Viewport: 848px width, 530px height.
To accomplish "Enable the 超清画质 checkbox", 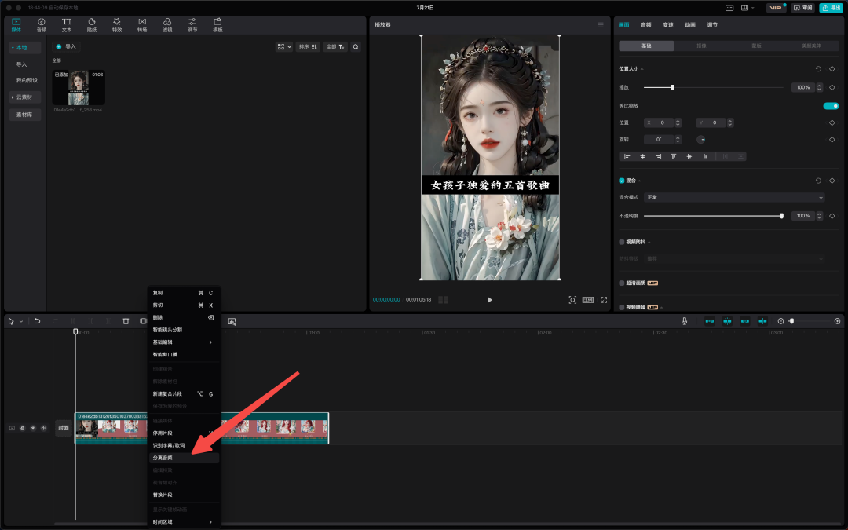I will pyautogui.click(x=621, y=283).
